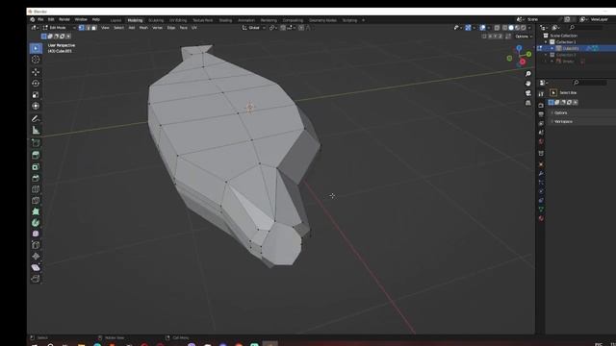Select the Measure tool
This screenshot has width=616, height=346.
[x=36, y=130]
